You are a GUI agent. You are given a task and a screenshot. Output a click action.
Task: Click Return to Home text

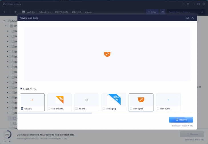coord(14,4)
